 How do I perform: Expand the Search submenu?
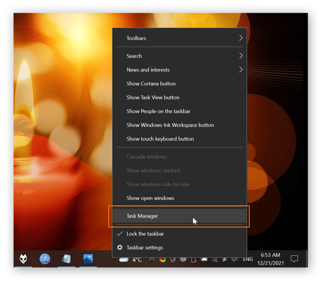pos(180,56)
